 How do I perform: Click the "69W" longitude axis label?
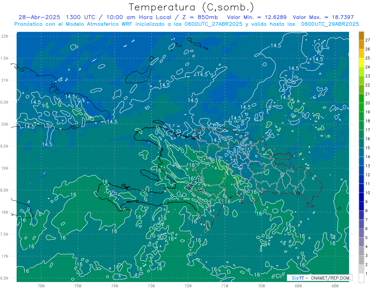coord(298,286)
